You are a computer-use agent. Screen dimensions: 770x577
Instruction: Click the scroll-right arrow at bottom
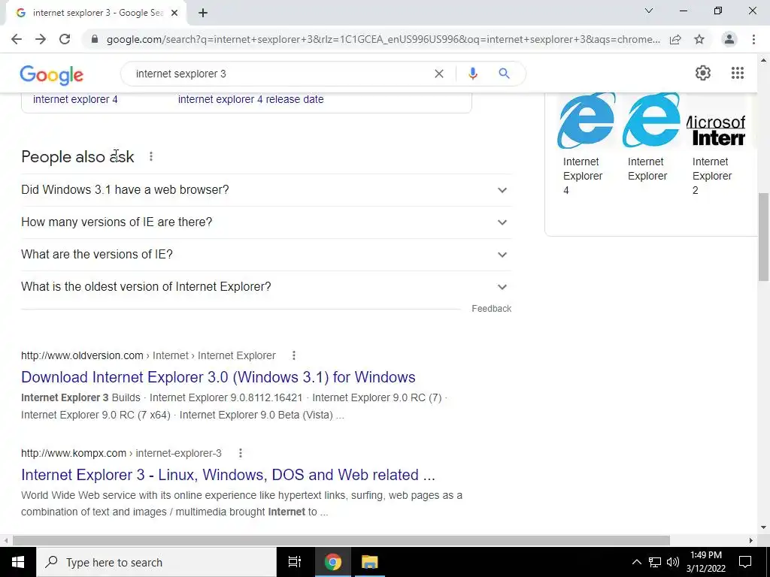[751, 540]
